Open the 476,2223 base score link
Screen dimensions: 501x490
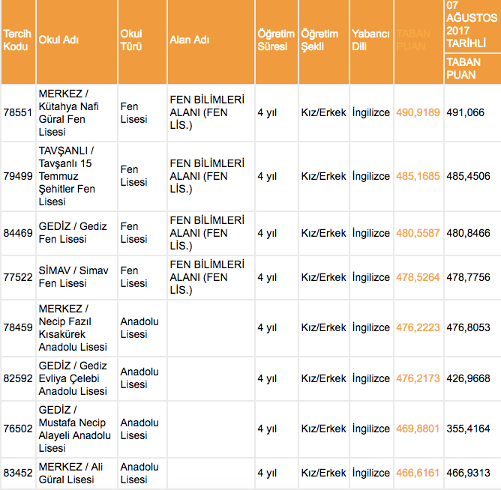point(418,327)
